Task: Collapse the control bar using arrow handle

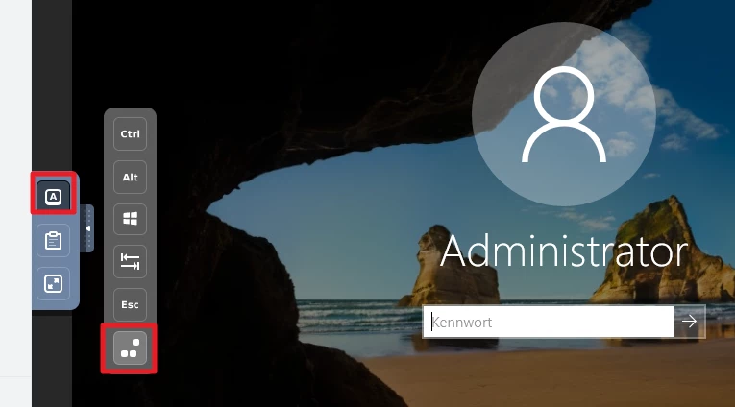Action: pos(88,229)
